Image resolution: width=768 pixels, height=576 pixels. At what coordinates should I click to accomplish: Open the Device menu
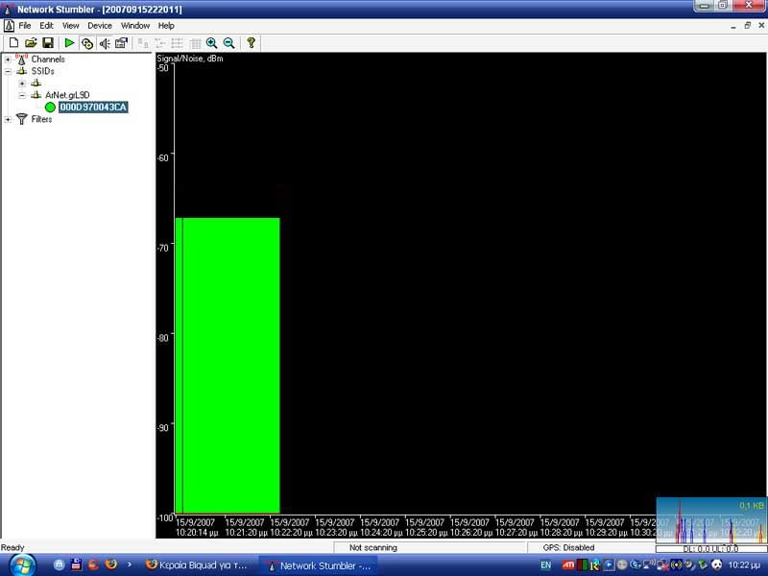tap(100, 26)
